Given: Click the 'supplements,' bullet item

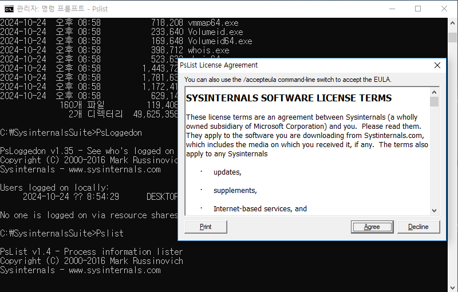Looking at the screenshot, I should (x=235, y=191).
